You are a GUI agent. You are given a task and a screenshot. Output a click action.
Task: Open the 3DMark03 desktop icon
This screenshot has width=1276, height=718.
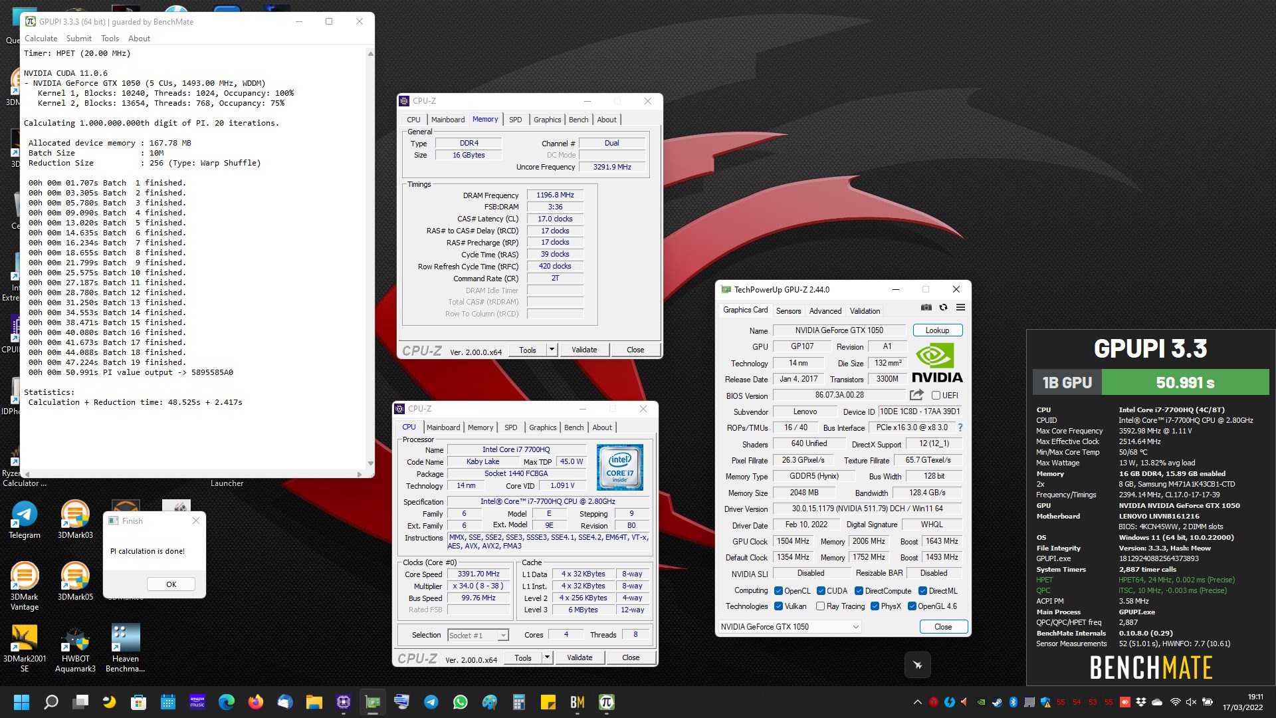(x=75, y=520)
